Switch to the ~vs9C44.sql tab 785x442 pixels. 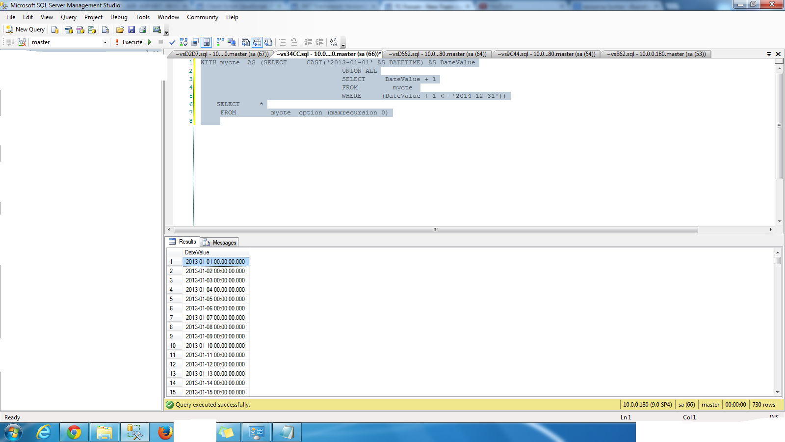pos(547,54)
